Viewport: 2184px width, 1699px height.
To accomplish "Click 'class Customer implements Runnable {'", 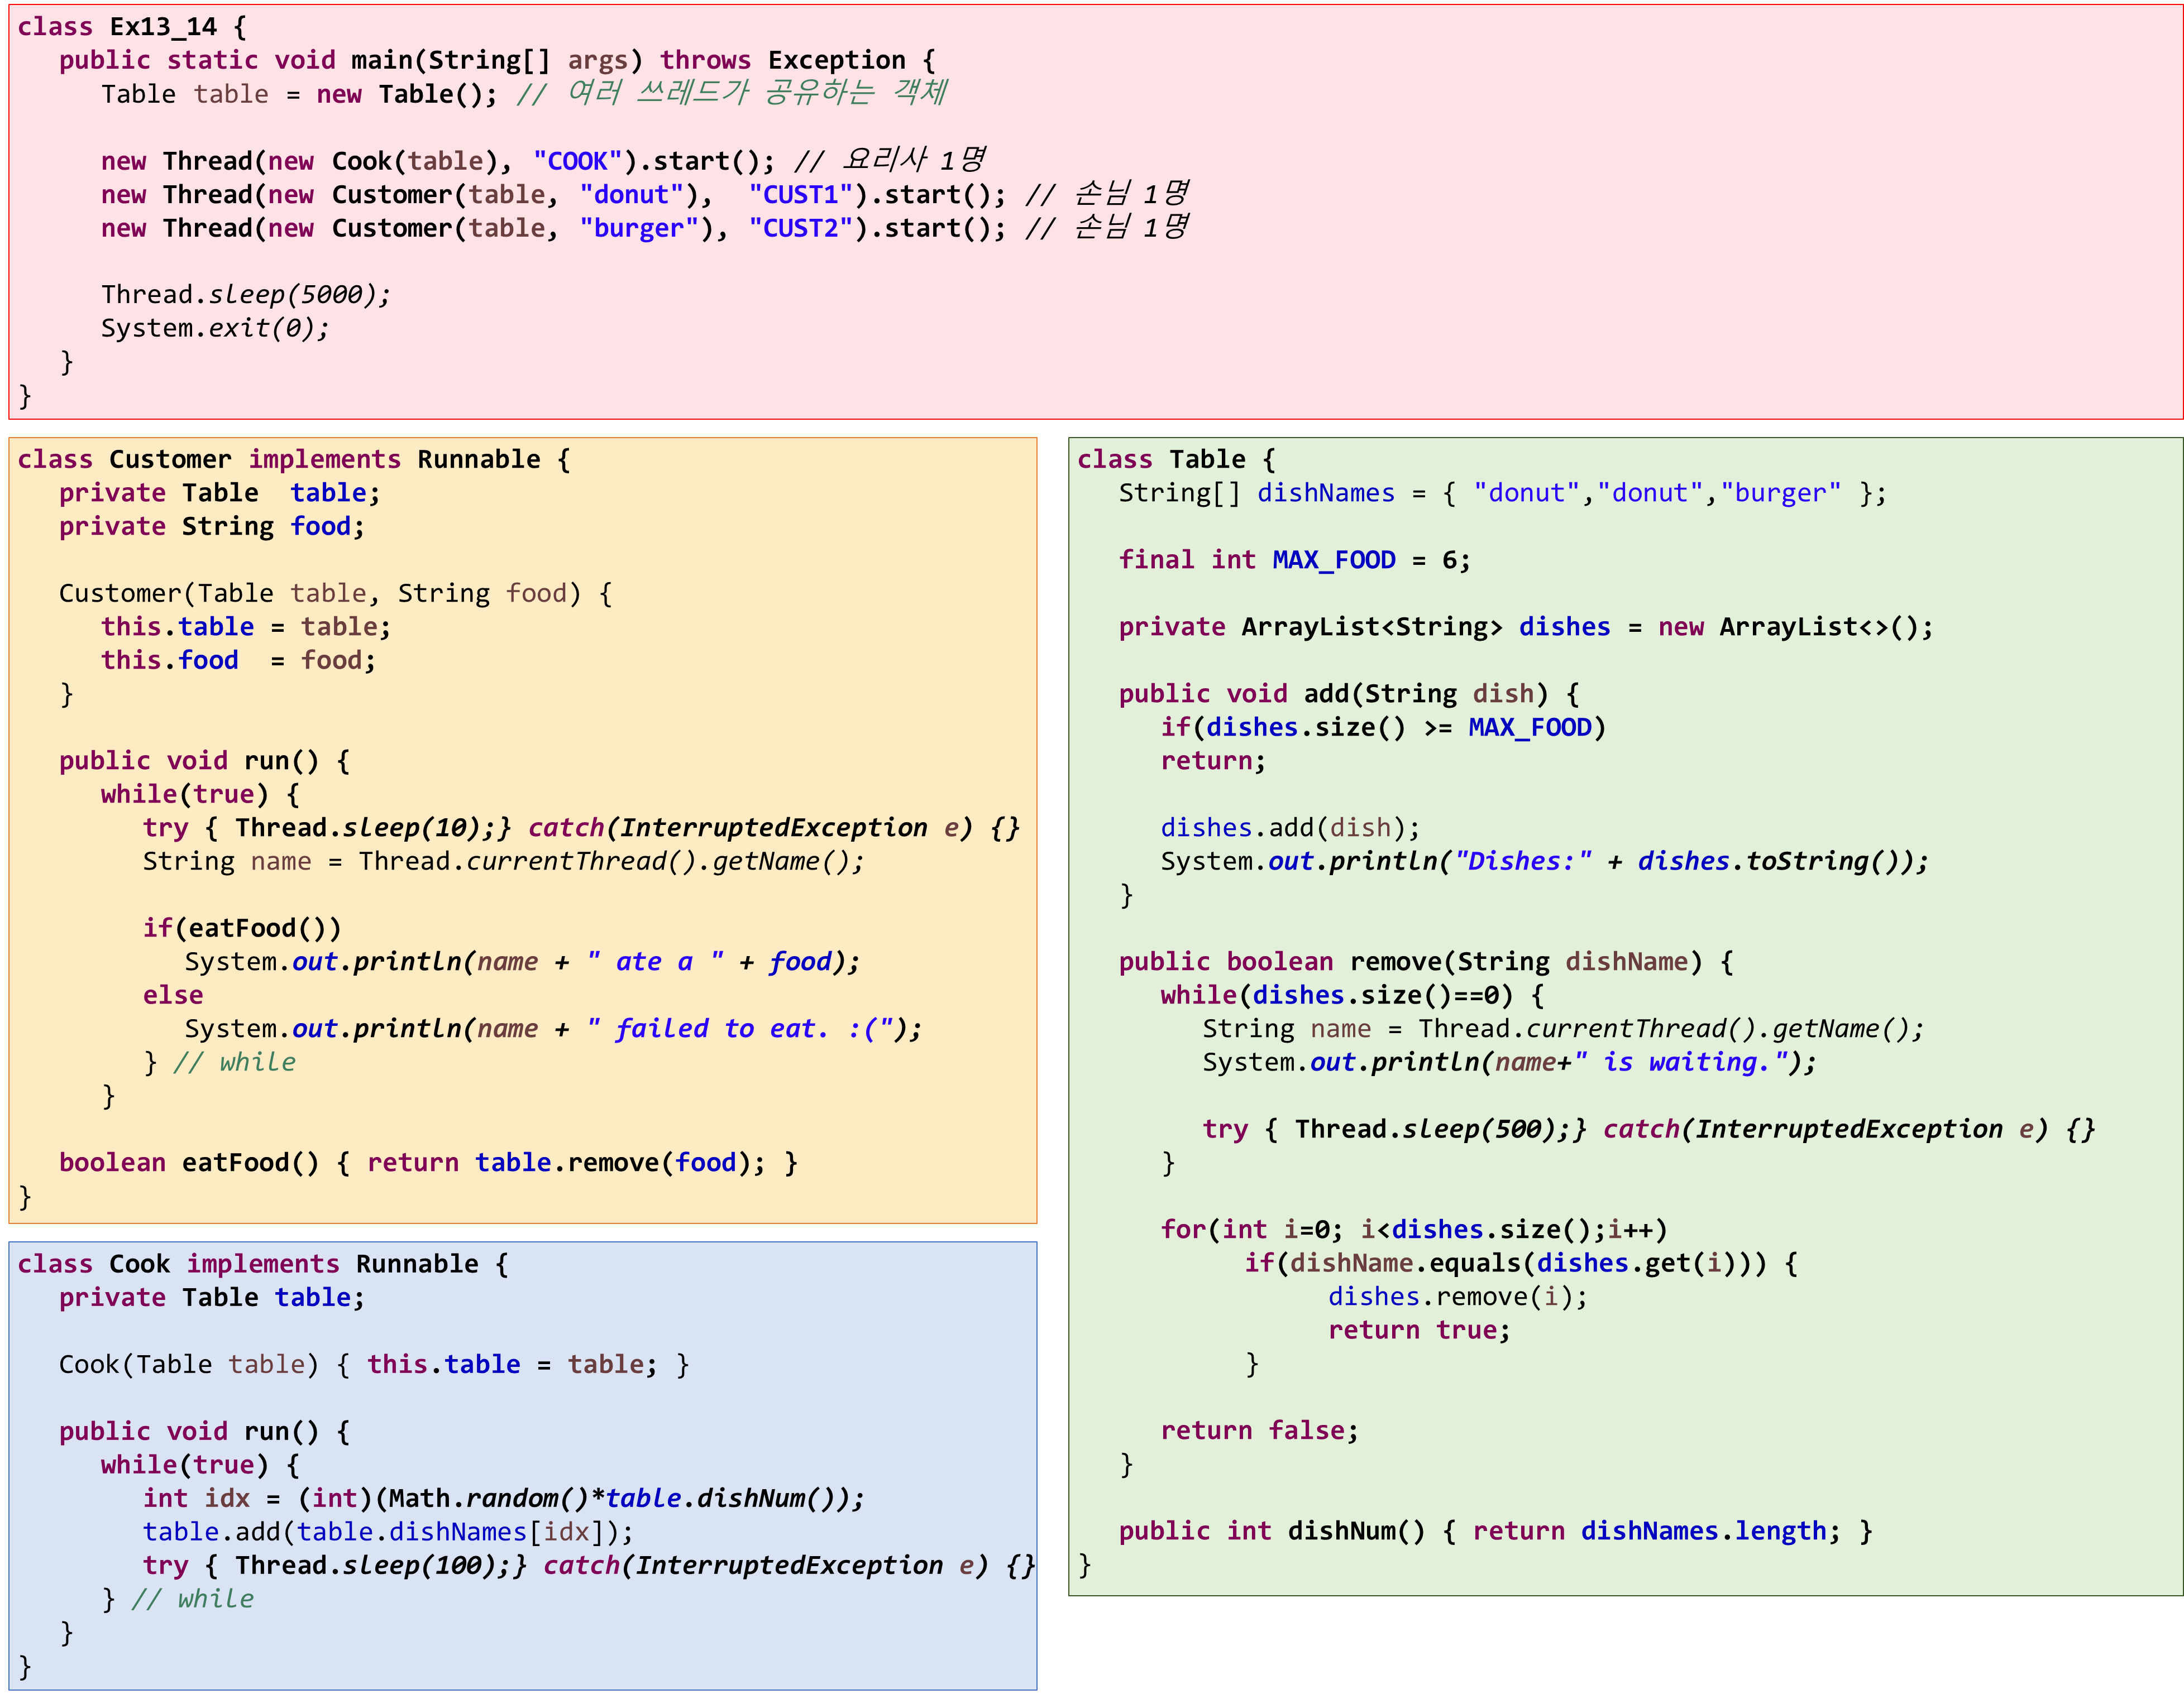I will click(x=294, y=460).
